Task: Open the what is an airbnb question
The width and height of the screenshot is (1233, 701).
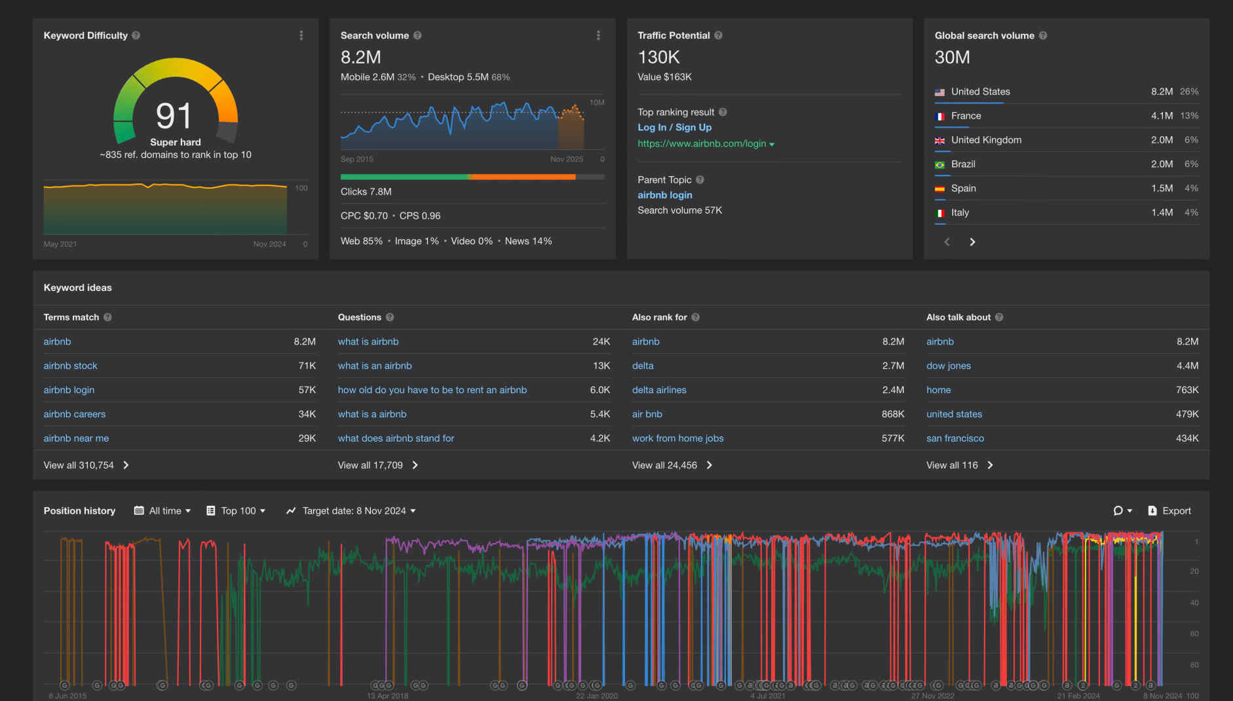Action: (x=375, y=366)
